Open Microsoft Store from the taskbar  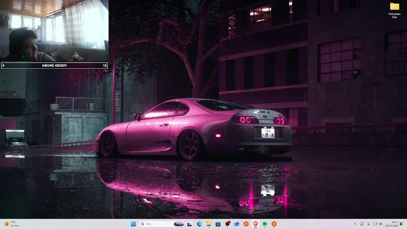click(x=218, y=224)
